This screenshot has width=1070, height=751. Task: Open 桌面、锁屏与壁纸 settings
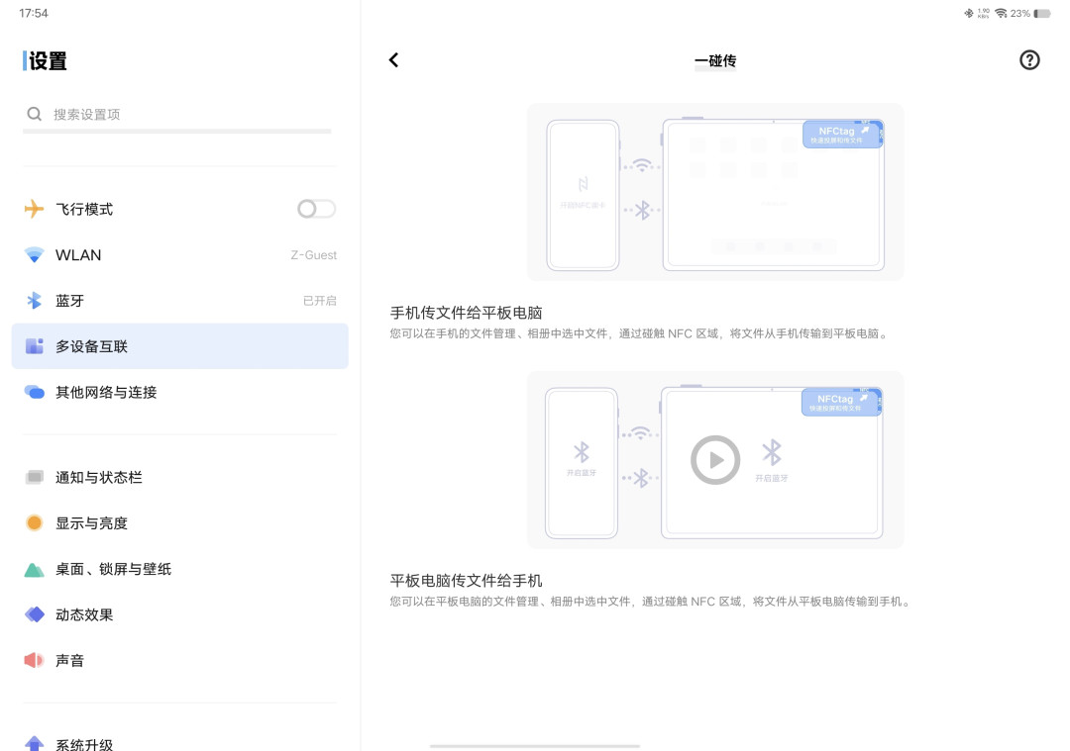tap(180, 568)
